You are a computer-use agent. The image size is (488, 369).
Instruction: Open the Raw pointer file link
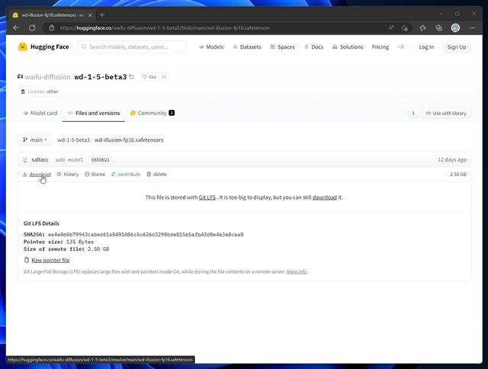tap(50, 260)
